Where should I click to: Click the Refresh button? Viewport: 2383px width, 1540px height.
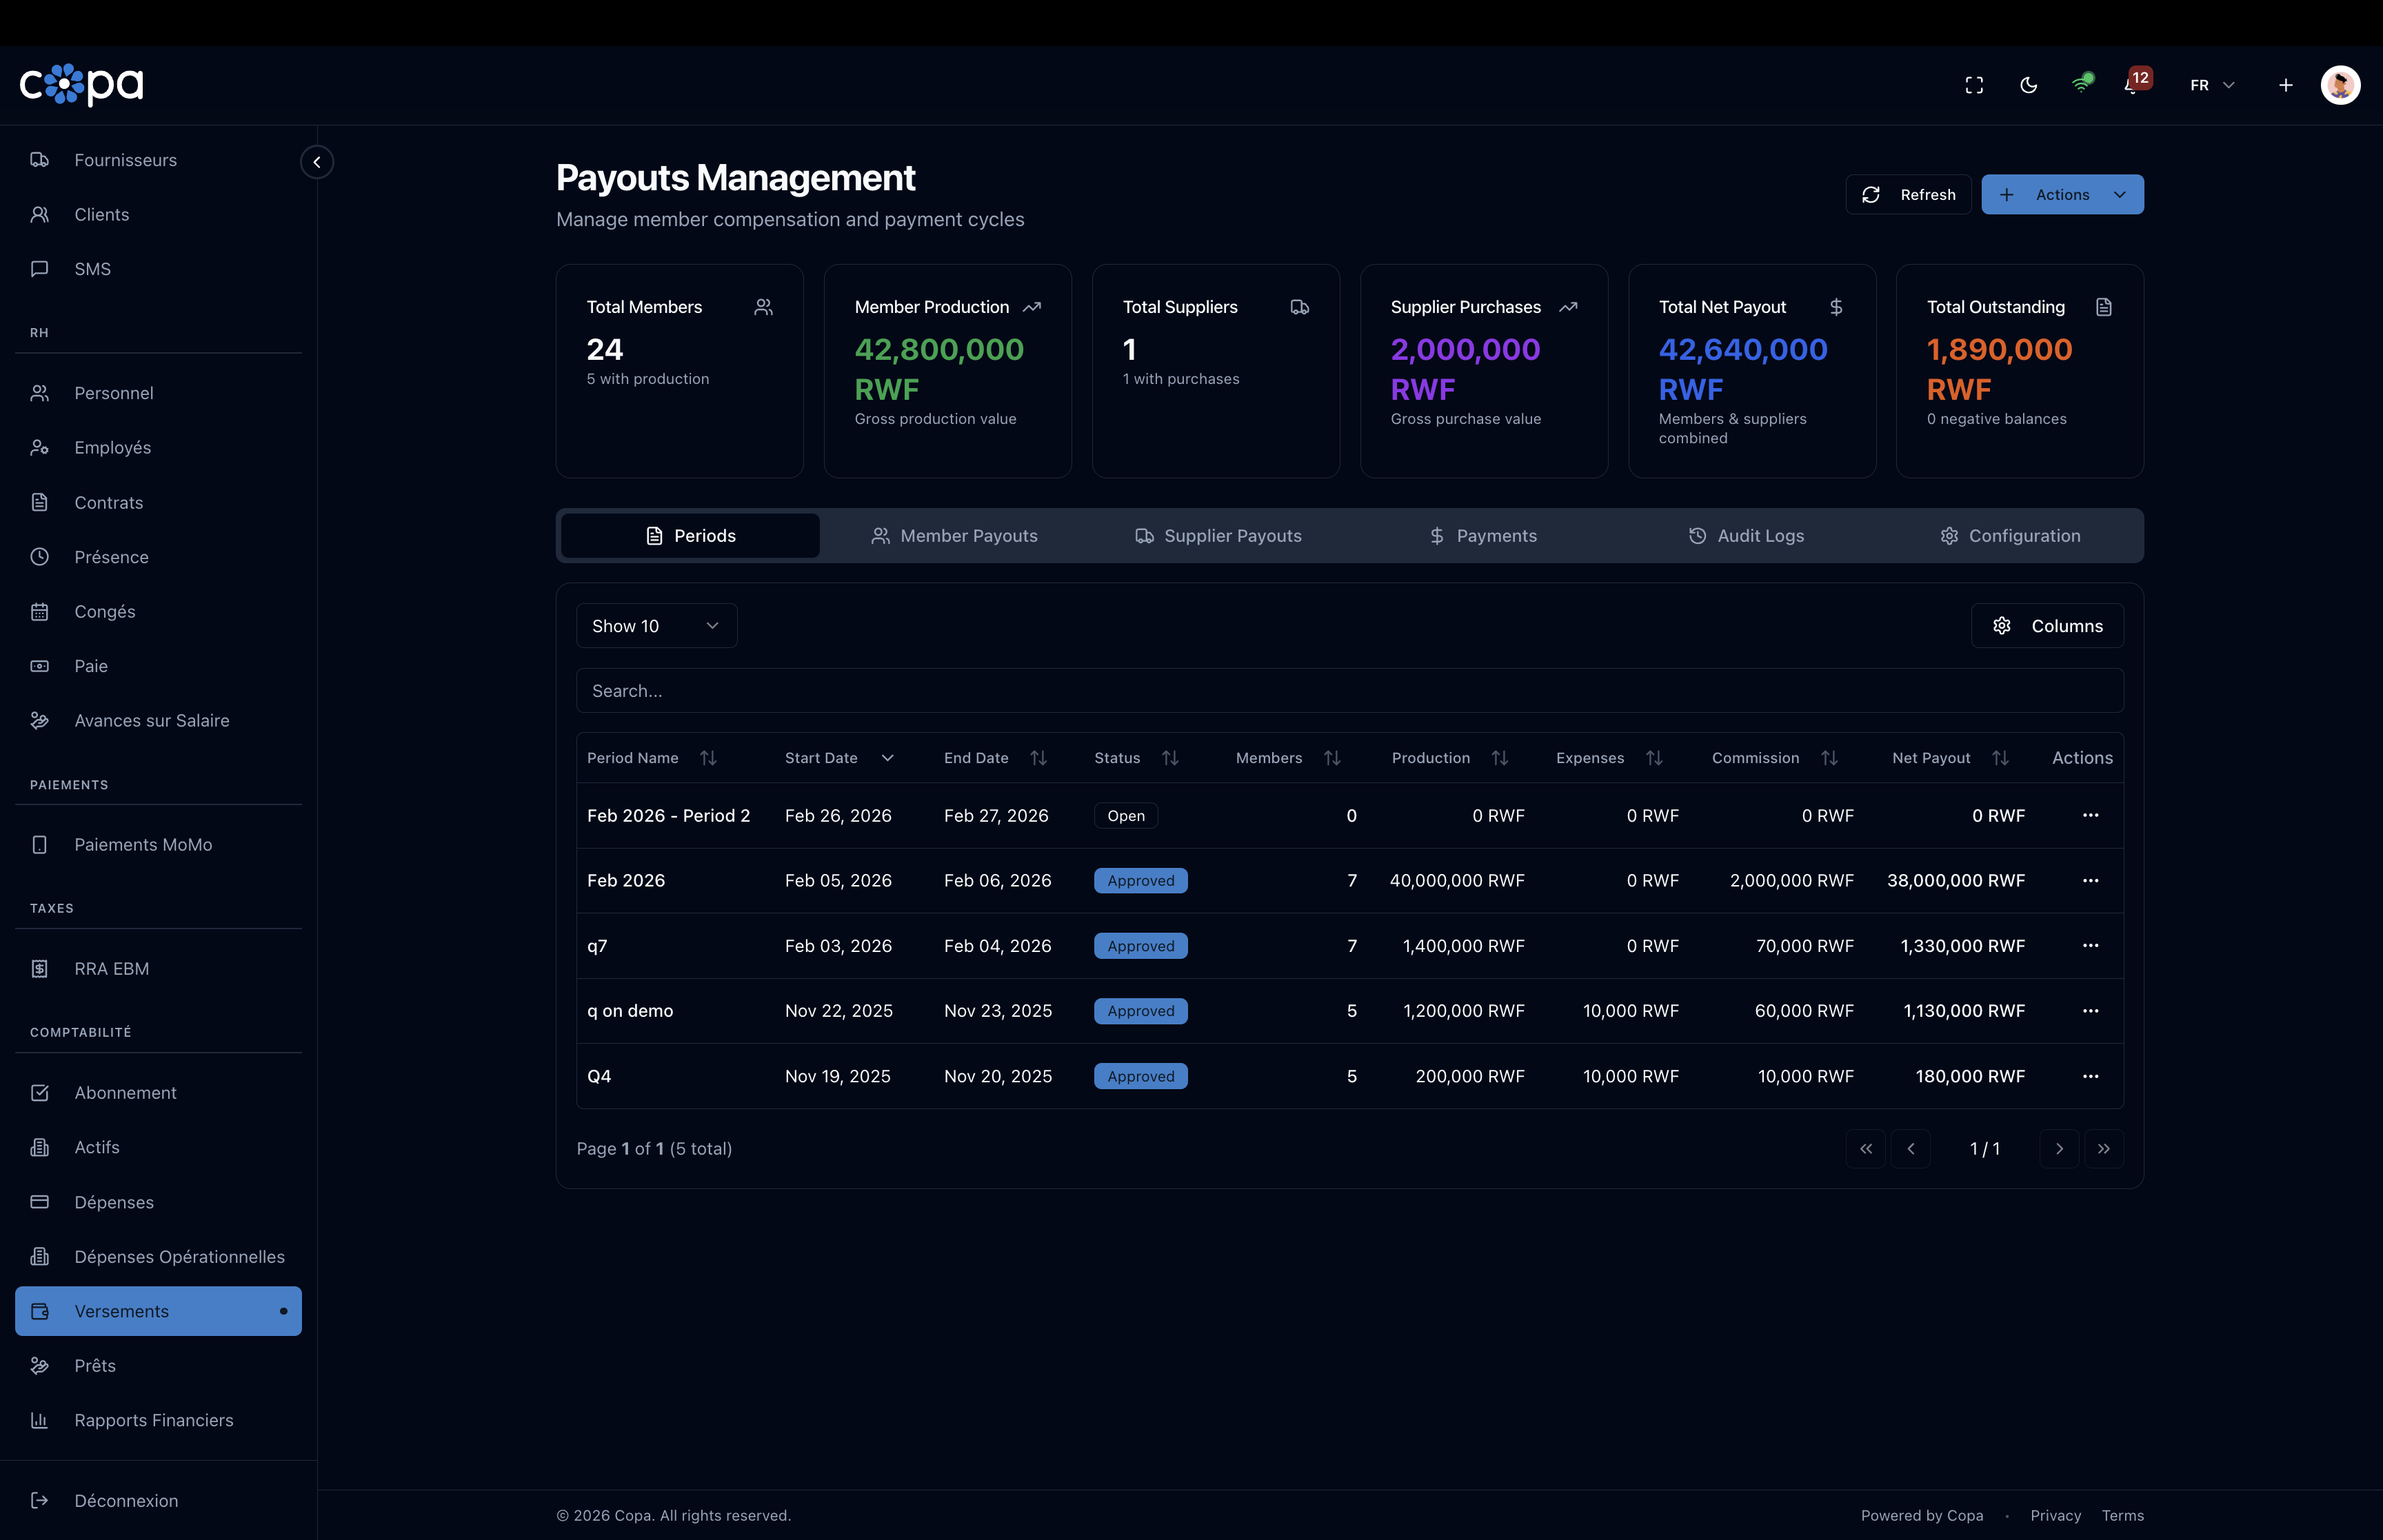(1908, 195)
